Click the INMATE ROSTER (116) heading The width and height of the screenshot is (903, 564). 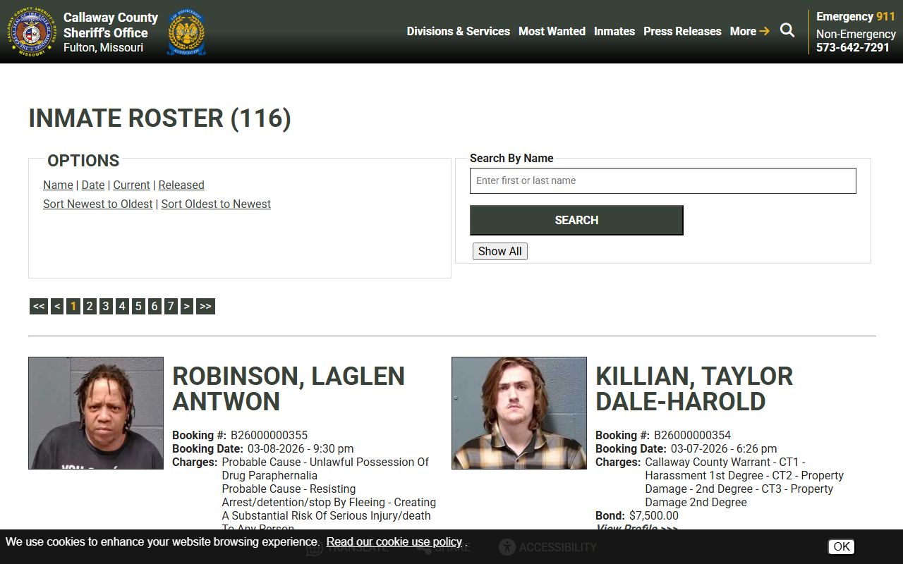pos(160,118)
